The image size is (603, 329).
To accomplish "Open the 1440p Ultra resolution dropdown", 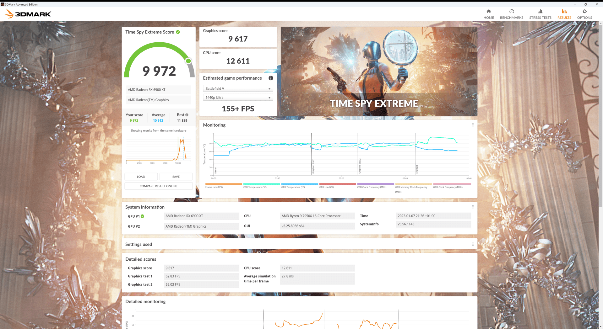I will (x=238, y=98).
